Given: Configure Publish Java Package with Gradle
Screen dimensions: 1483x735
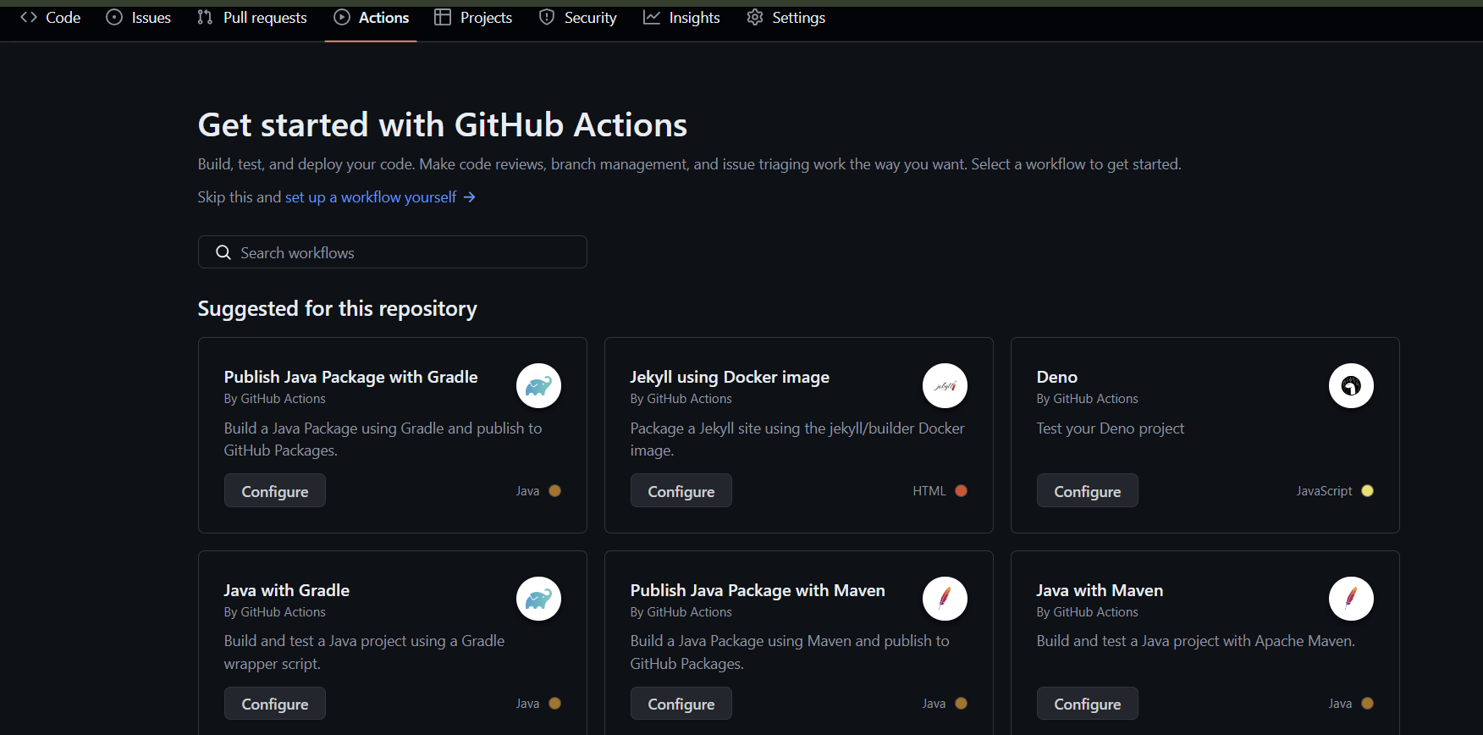Looking at the screenshot, I should (275, 491).
